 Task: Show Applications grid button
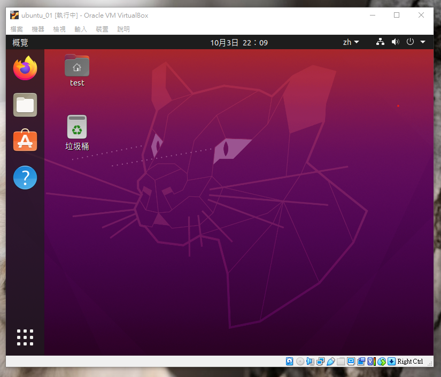pos(25,337)
